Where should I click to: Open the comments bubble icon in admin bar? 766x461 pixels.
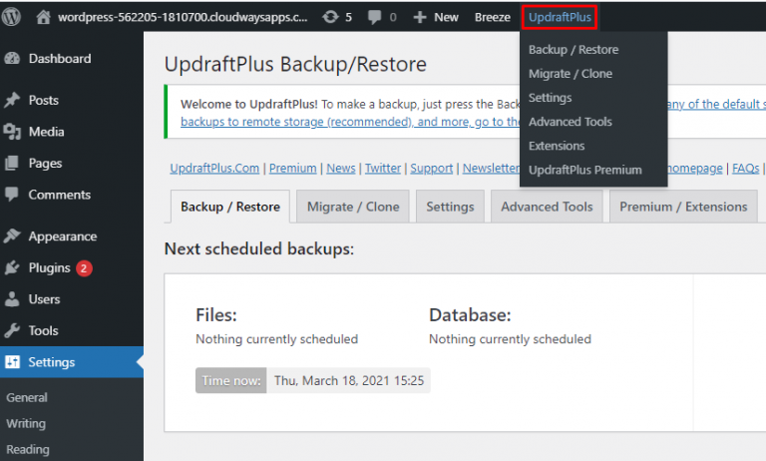point(374,18)
